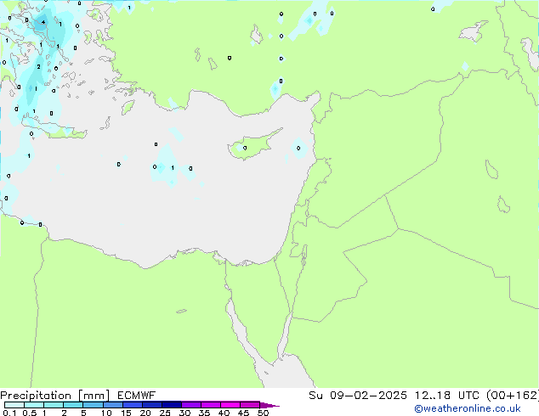Viewport: 539px width, 416px height.
Task: Pick the 20–25 mm dark blue swatch
Action: coord(151,405)
